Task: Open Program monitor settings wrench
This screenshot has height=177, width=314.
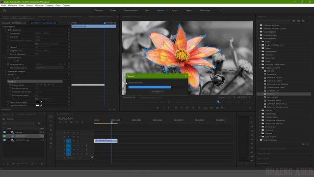Action: (x=235, y=97)
